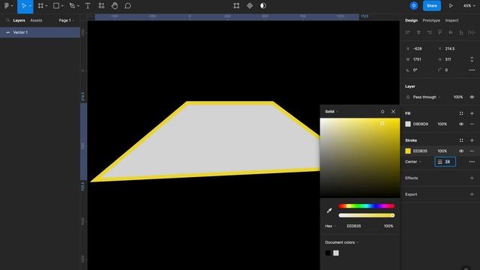This screenshot has height=270, width=480.
Task: Remove the EEDB35 stroke
Action: (x=472, y=151)
